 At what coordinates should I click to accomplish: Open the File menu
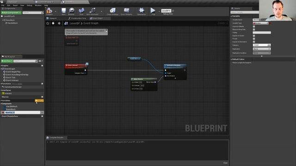click(3, 6)
